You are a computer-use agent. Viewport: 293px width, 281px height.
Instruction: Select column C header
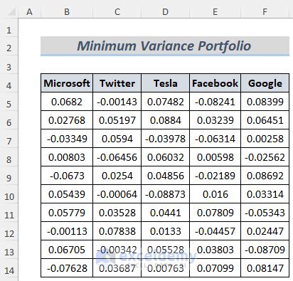click(x=117, y=12)
